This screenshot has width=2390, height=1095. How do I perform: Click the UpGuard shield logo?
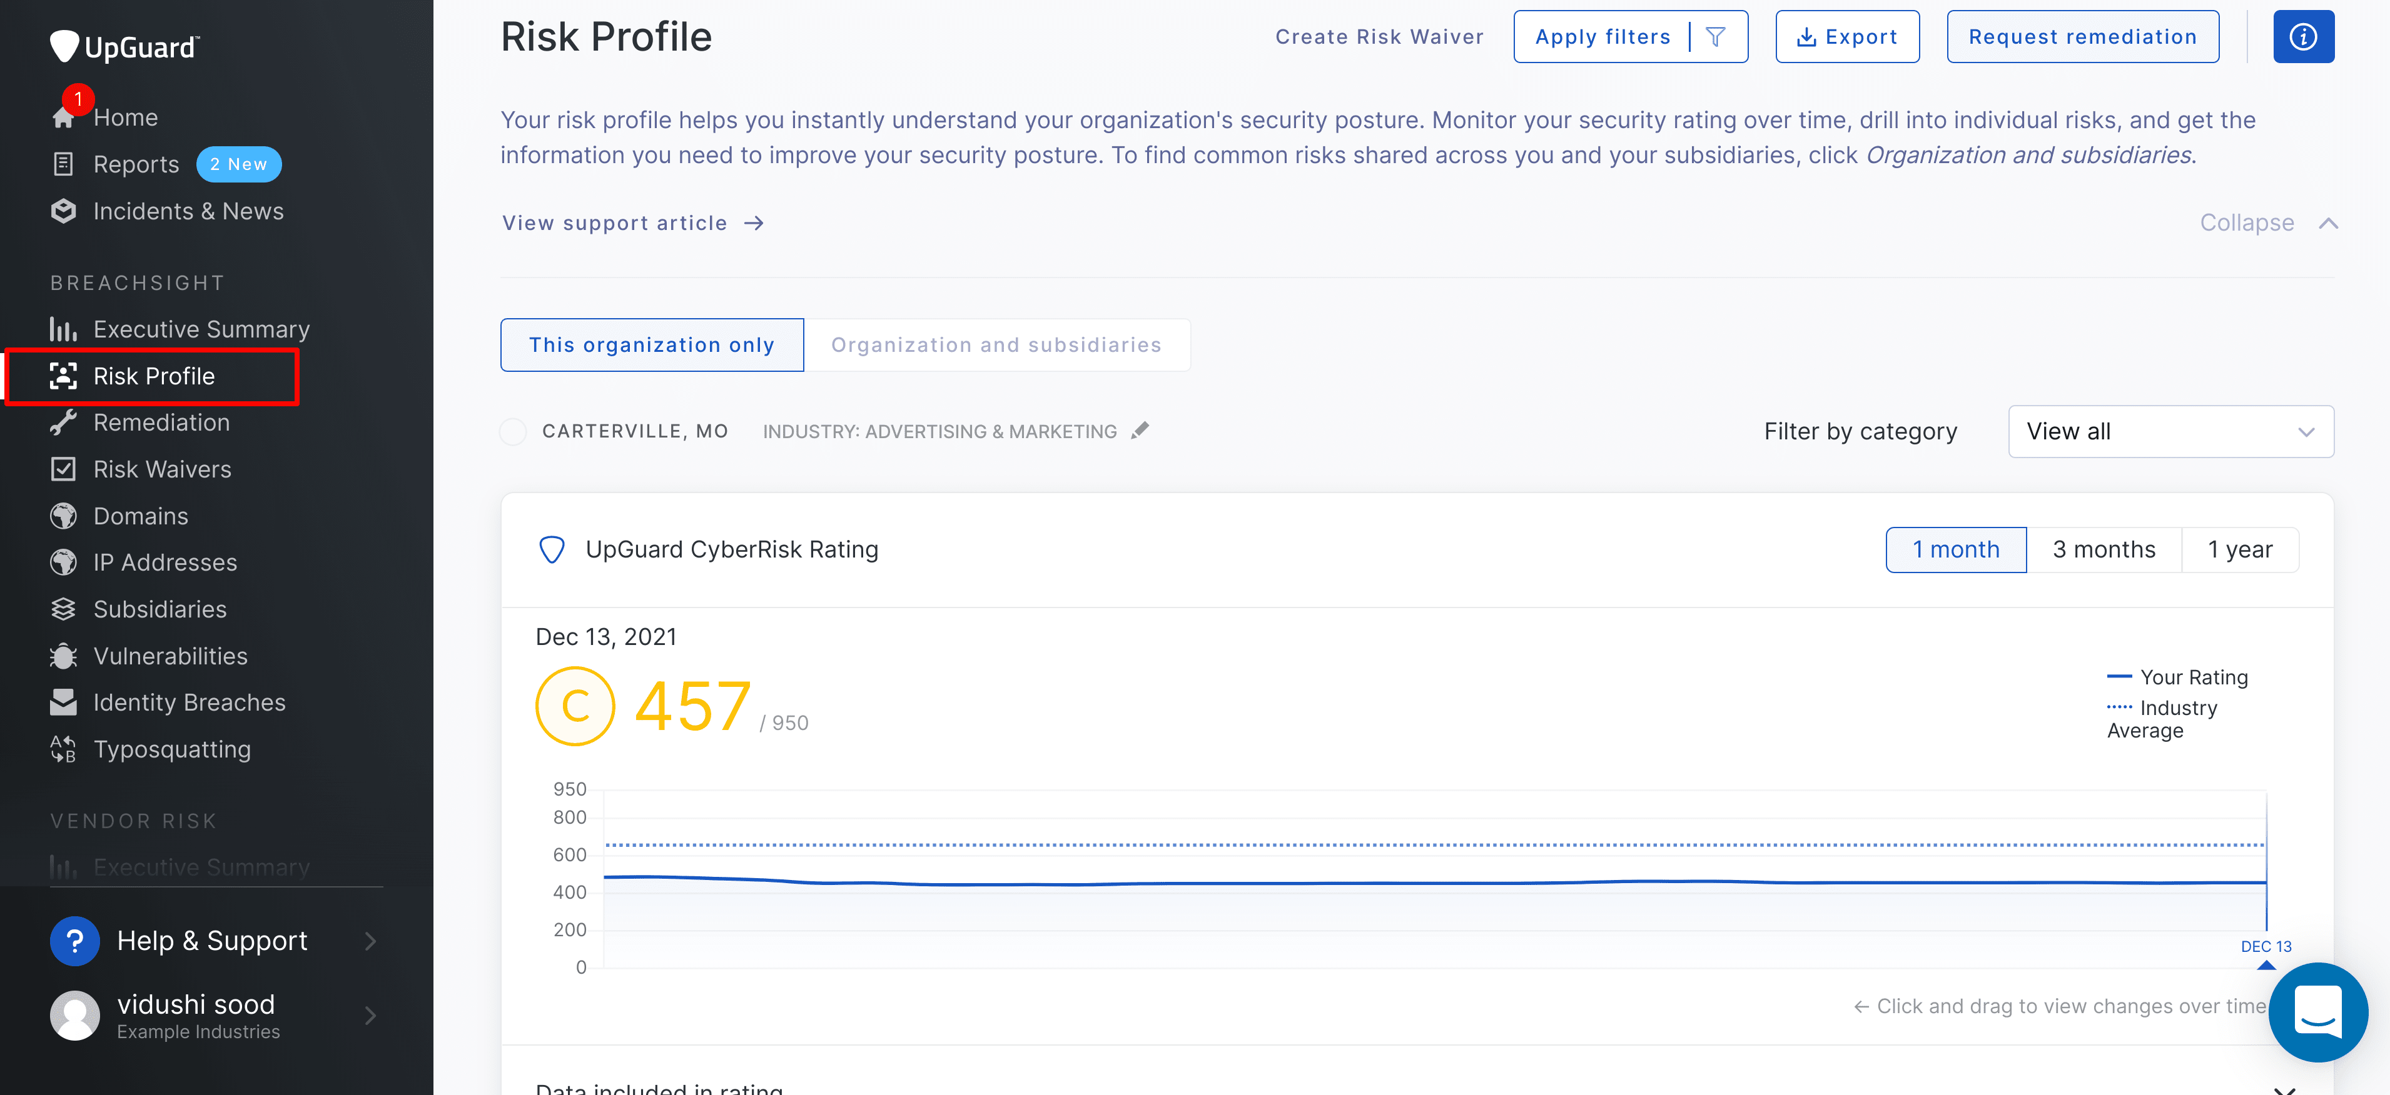click(x=64, y=46)
